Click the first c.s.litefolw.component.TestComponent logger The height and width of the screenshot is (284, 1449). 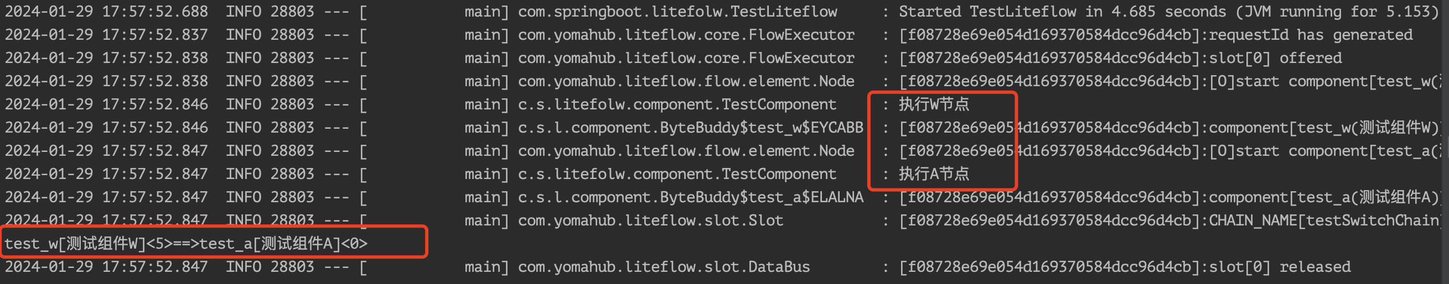pos(677,104)
